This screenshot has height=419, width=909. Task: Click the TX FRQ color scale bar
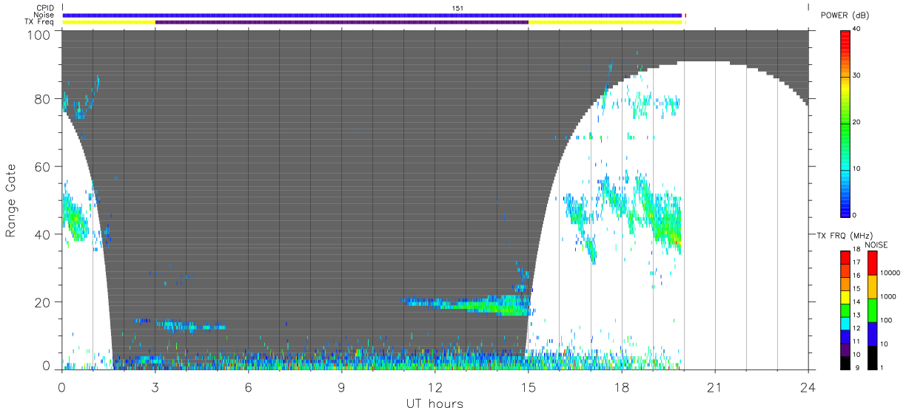845,310
